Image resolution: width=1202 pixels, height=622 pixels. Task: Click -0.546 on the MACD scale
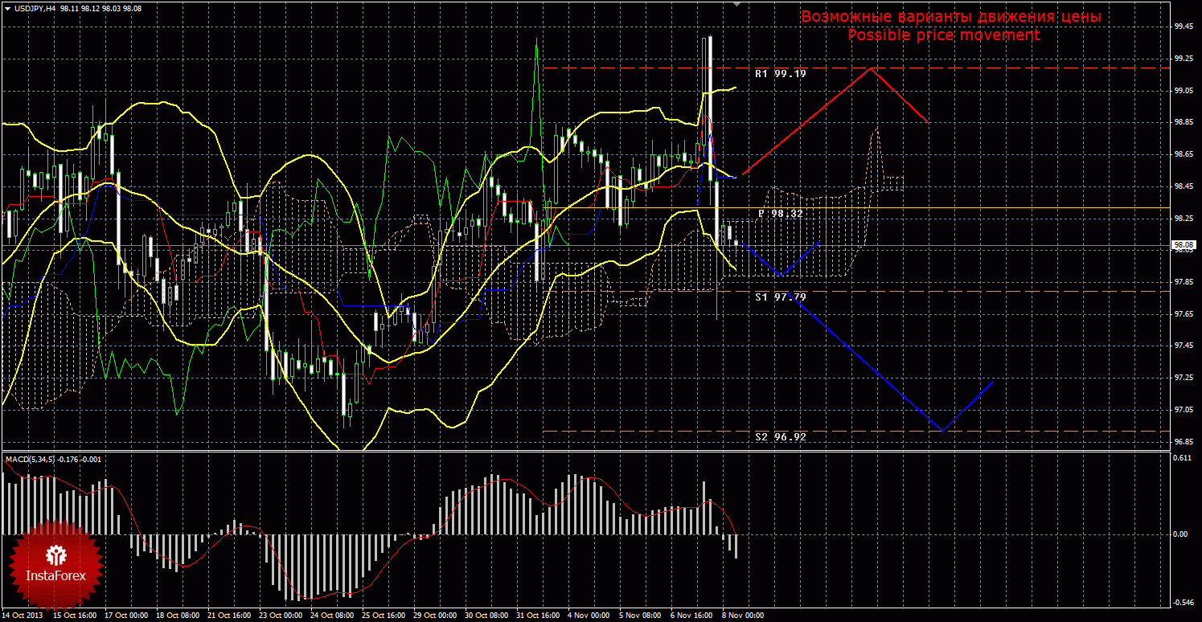click(x=1184, y=603)
